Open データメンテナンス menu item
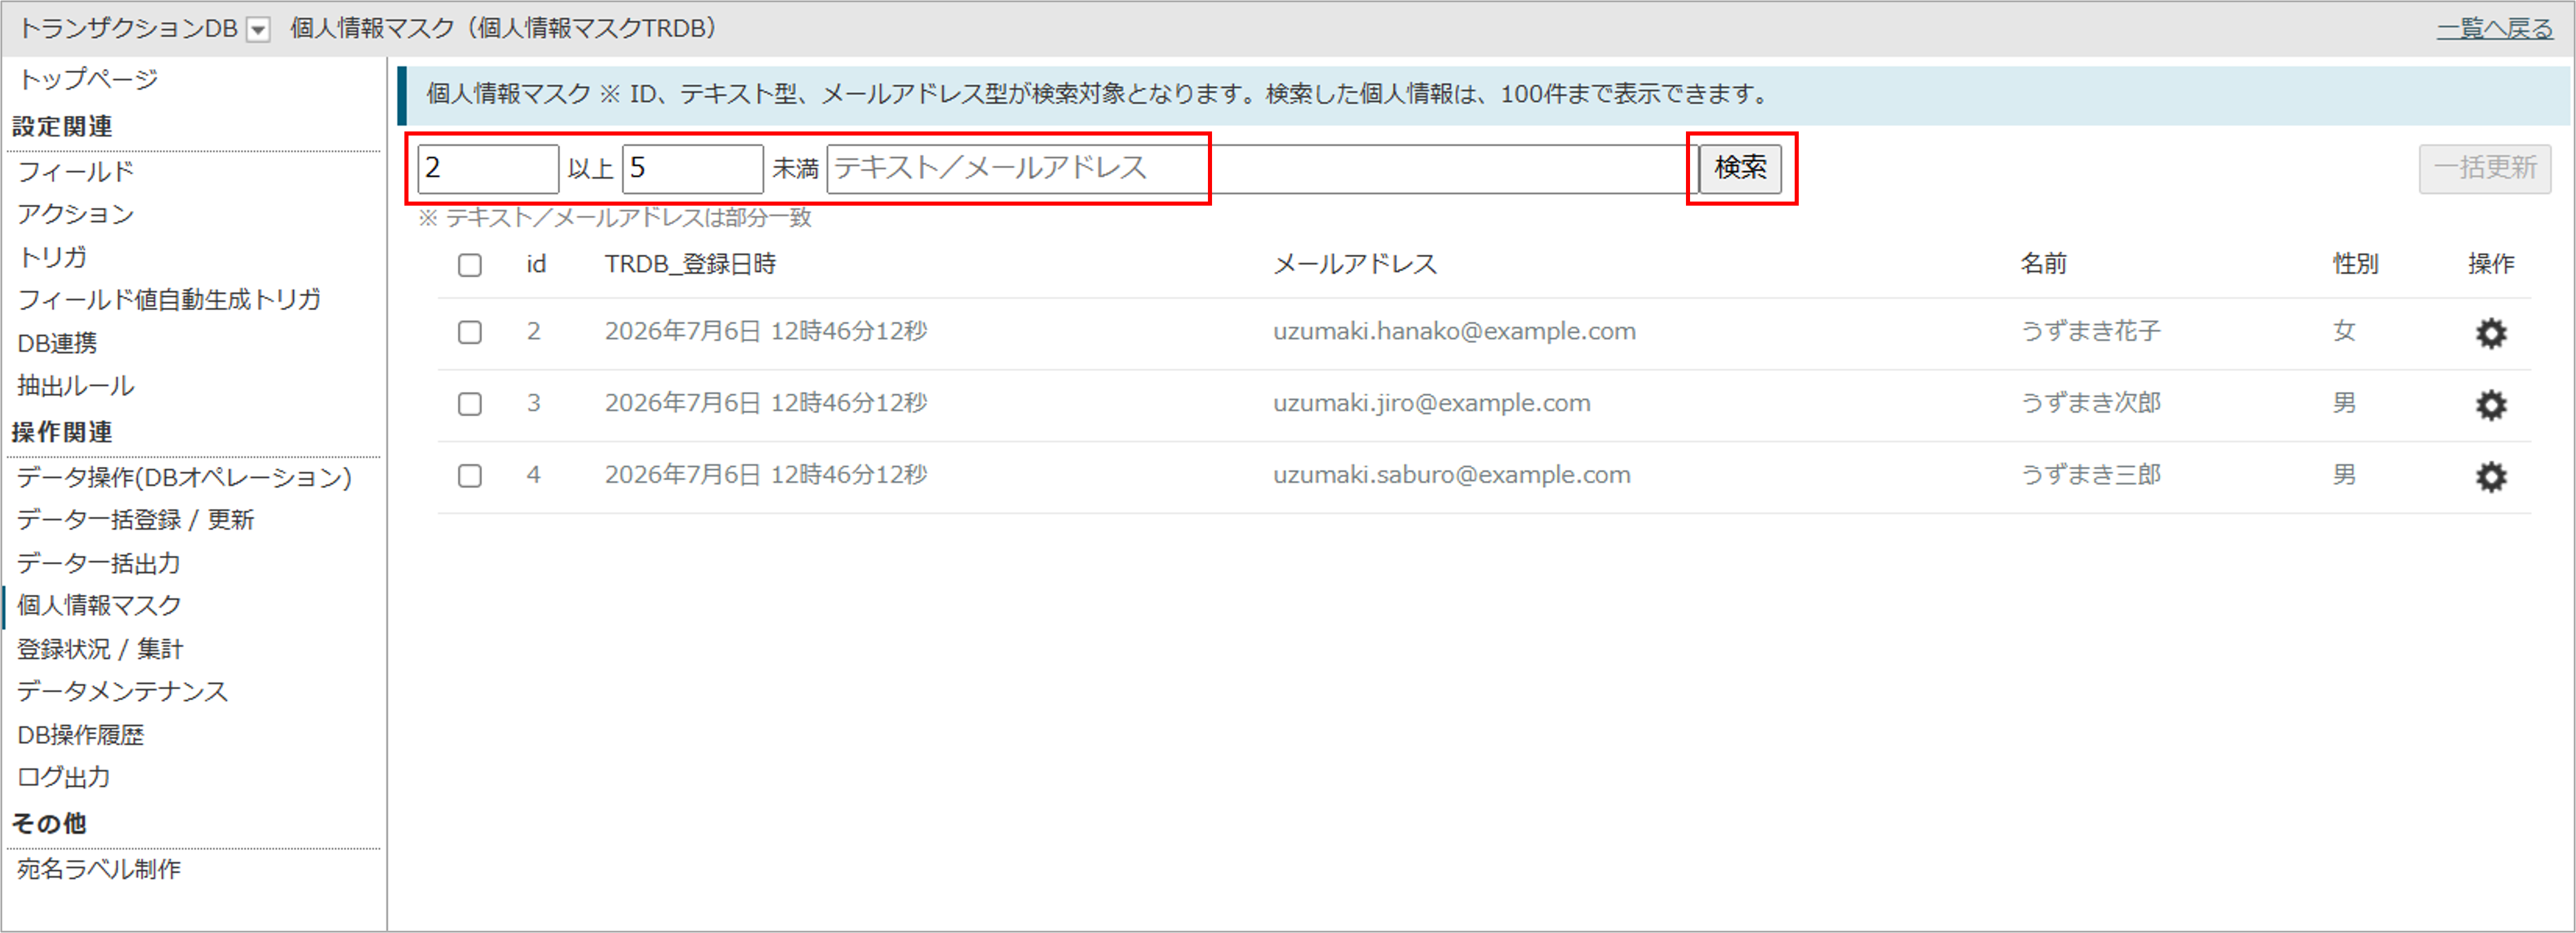2576x933 pixels. pyautogui.click(x=123, y=692)
